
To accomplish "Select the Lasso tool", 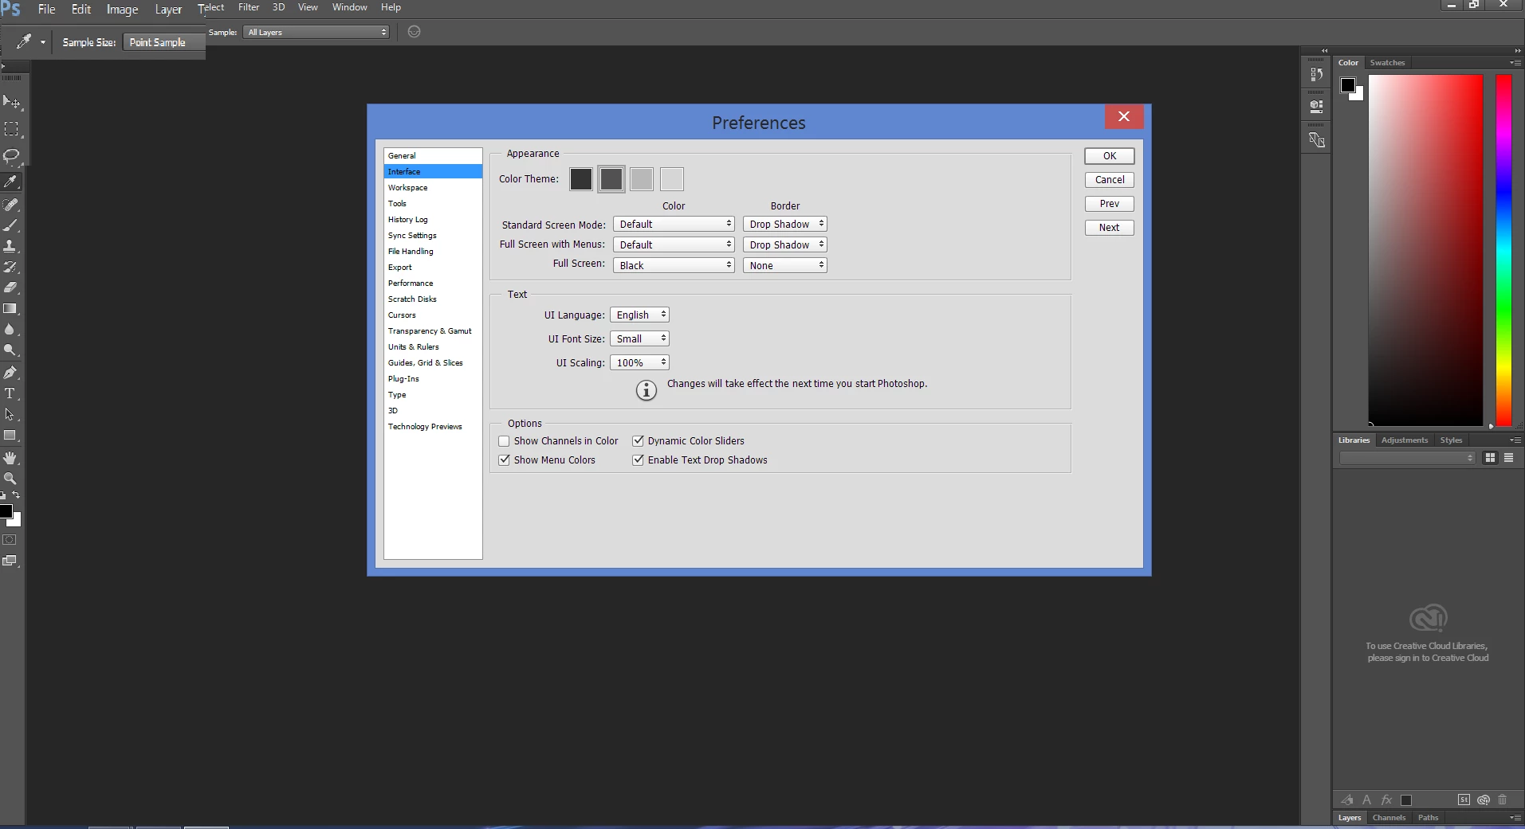I will coord(11,155).
